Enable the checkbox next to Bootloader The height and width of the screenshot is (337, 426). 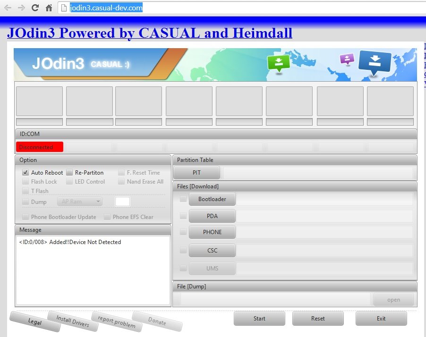[x=183, y=199]
